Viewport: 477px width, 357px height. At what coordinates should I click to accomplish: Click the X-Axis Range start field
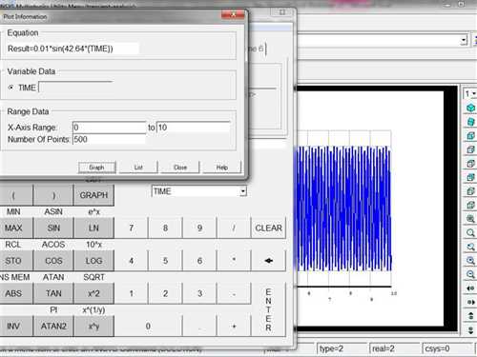point(109,128)
